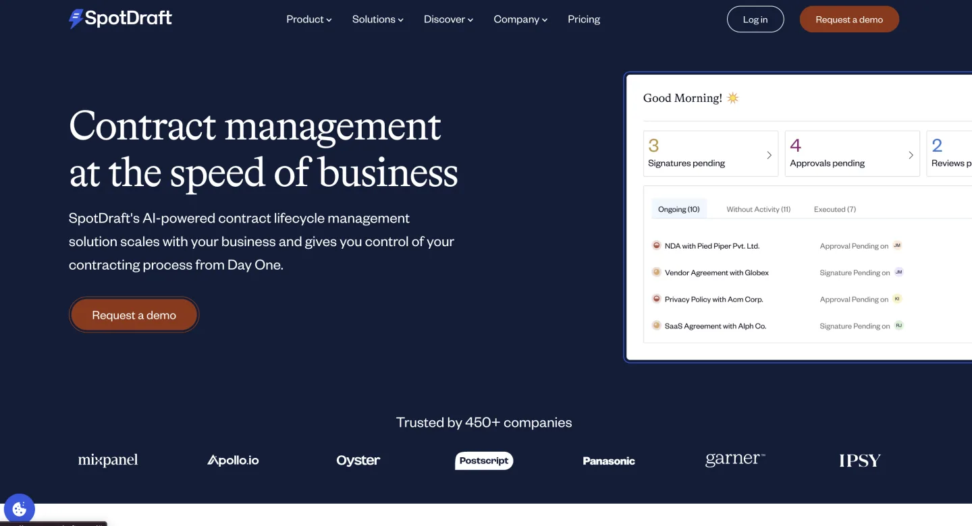The image size is (972, 526).
Task: Switch to the Executed (7) tab
Action: click(835, 209)
